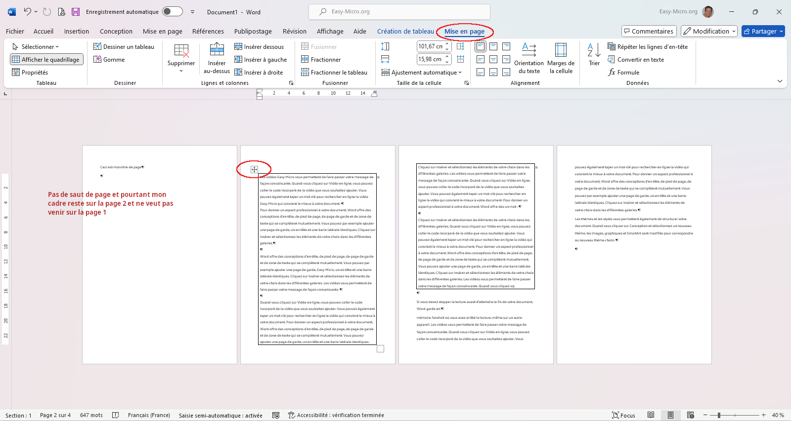Select Dessiner un tableau tool
The width and height of the screenshot is (791, 421).
click(124, 46)
